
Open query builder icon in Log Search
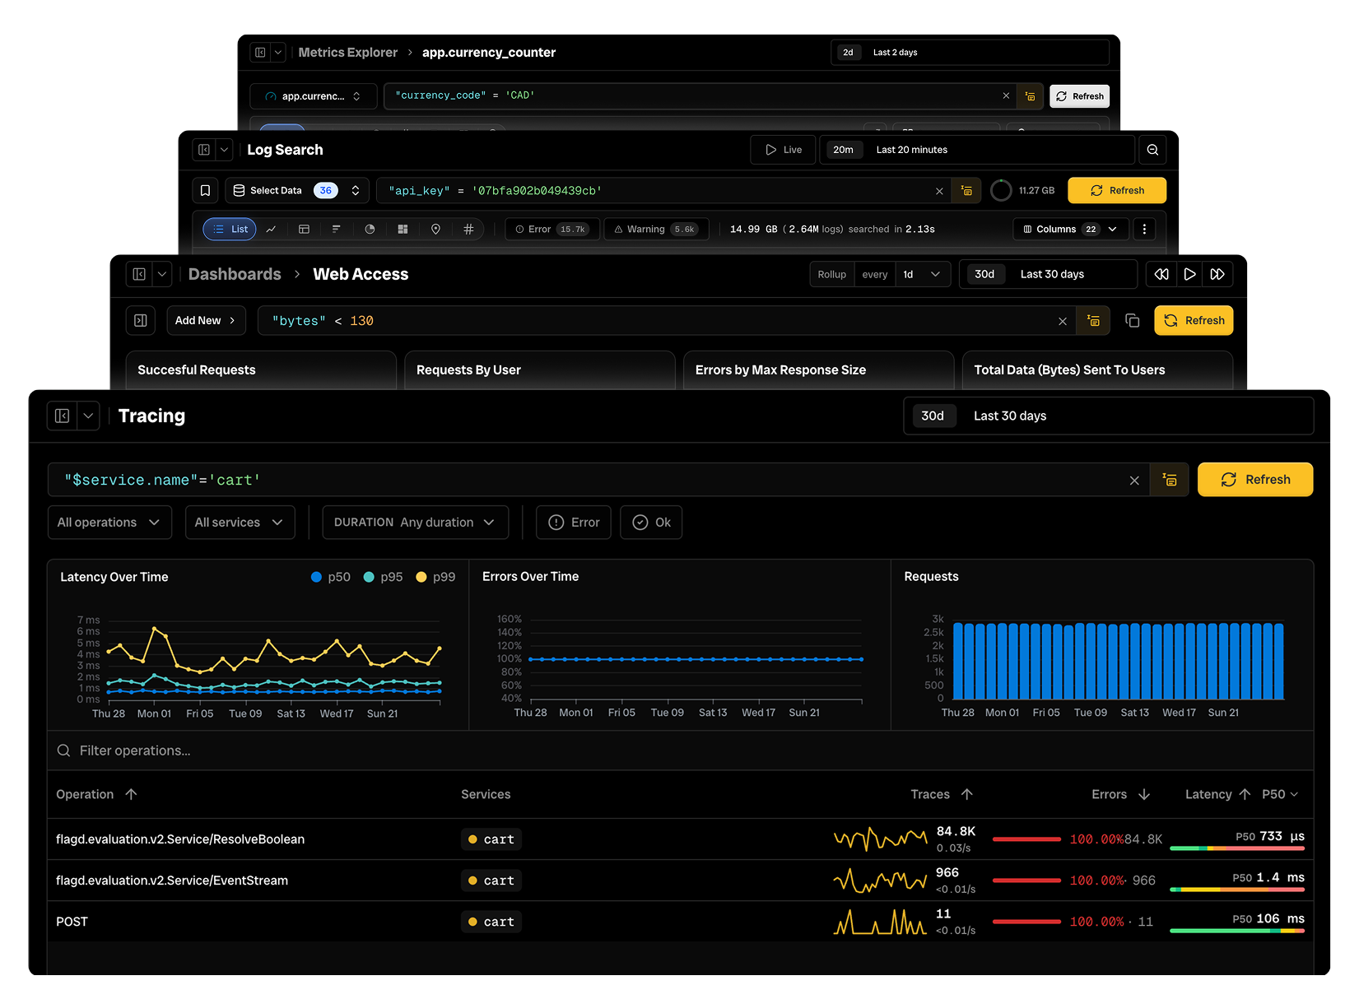[x=966, y=191]
